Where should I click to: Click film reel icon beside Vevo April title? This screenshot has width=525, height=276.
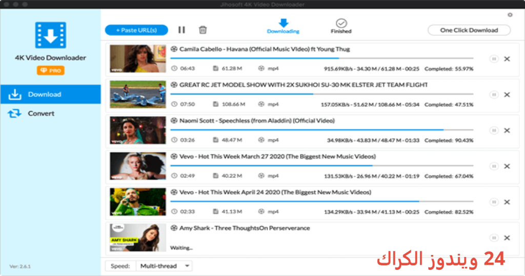pos(174,192)
